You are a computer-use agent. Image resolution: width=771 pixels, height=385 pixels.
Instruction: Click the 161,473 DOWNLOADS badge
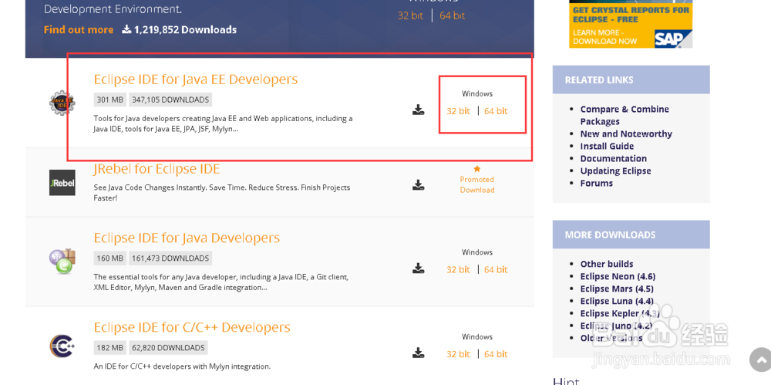coord(170,258)
